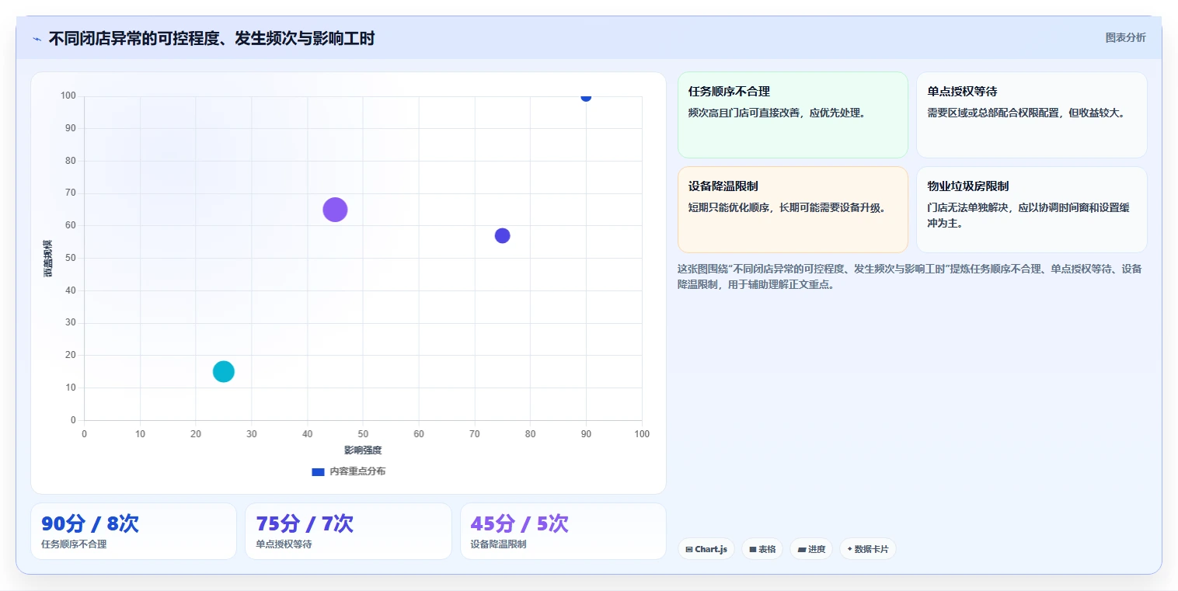The height and width of the screenshot is (591, 1178).
Task: Open the 设备降温限制 orange card
Action: click(x=793, y=210)
